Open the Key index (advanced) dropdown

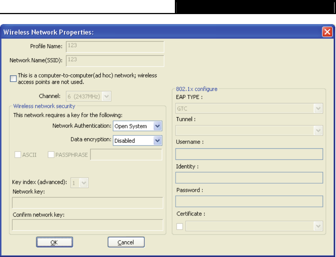[x=79, y=183]
